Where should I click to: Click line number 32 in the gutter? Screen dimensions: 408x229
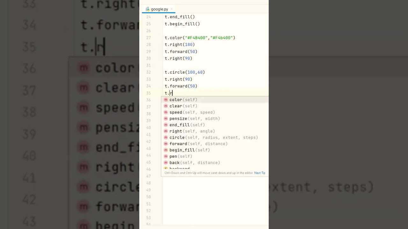point(149,73)
